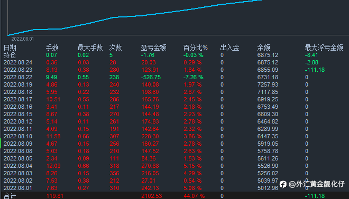Select the 2022.08.09 date row
The image size is (349, 199).
pos(18,144)
